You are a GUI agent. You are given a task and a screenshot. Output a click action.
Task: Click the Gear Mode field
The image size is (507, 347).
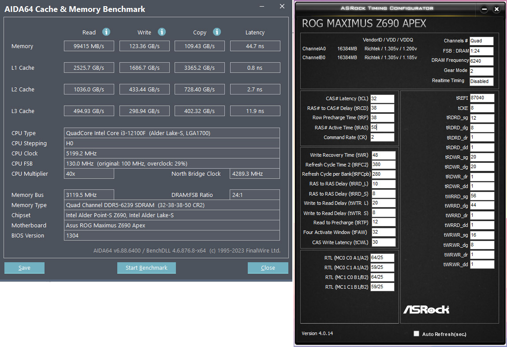[x=481, y=71]
